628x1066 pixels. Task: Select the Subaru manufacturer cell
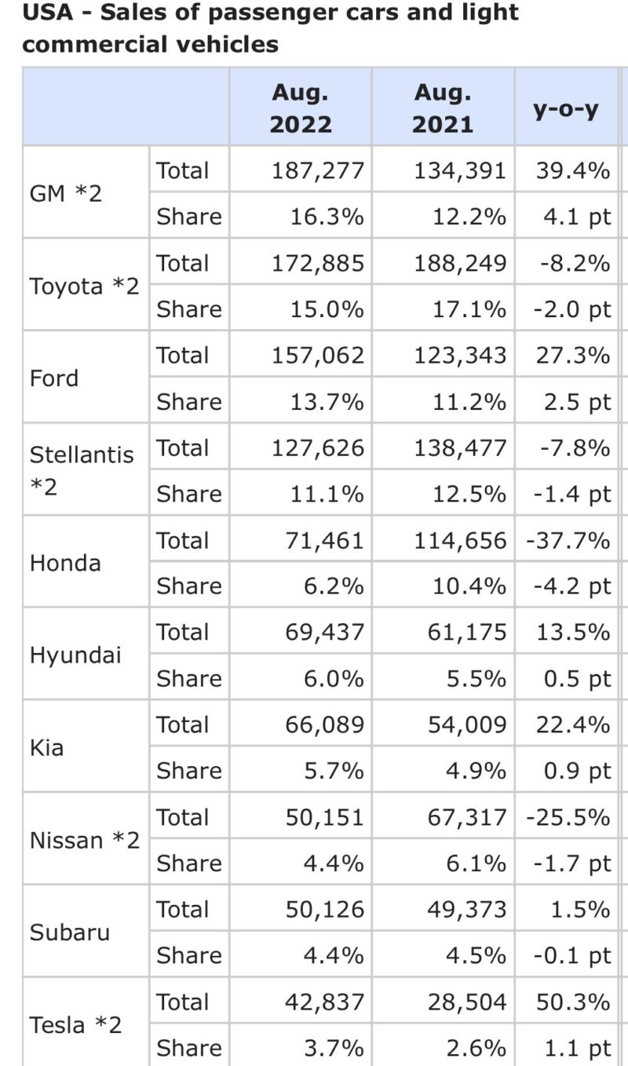click(69, 933)
